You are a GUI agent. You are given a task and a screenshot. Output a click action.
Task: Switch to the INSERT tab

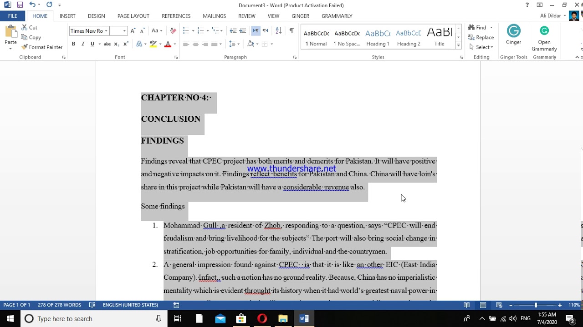(67, 16)
